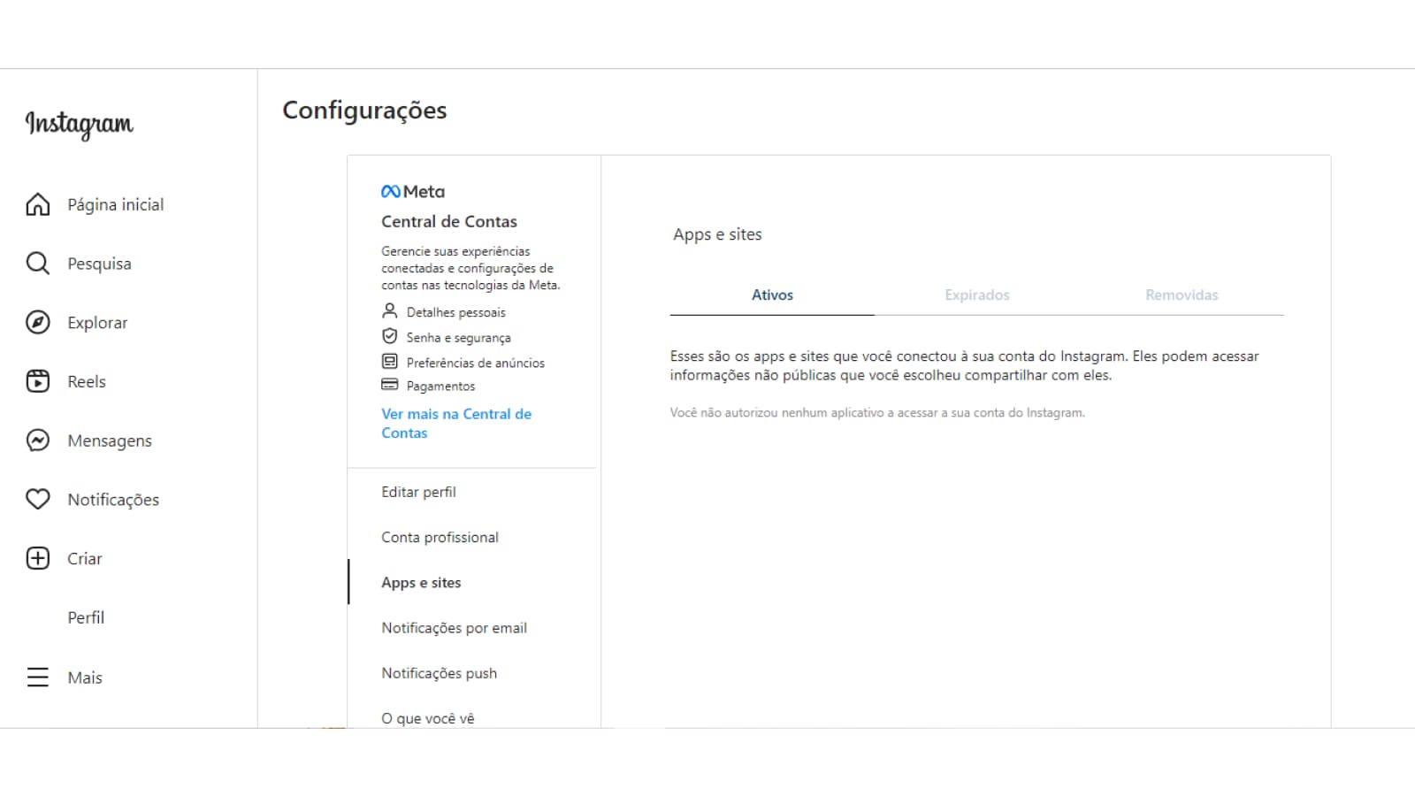This screenshot has height=796, width=1415.
Task: Click the card icon for Pagamentos
Action: tap(389, 385)
